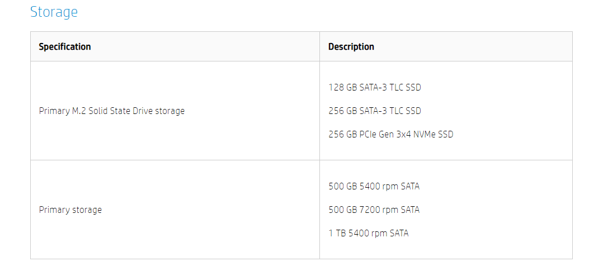This screenshot has height=271, width=603.
Task: Select the Specification column header
Action: point(65,46)
